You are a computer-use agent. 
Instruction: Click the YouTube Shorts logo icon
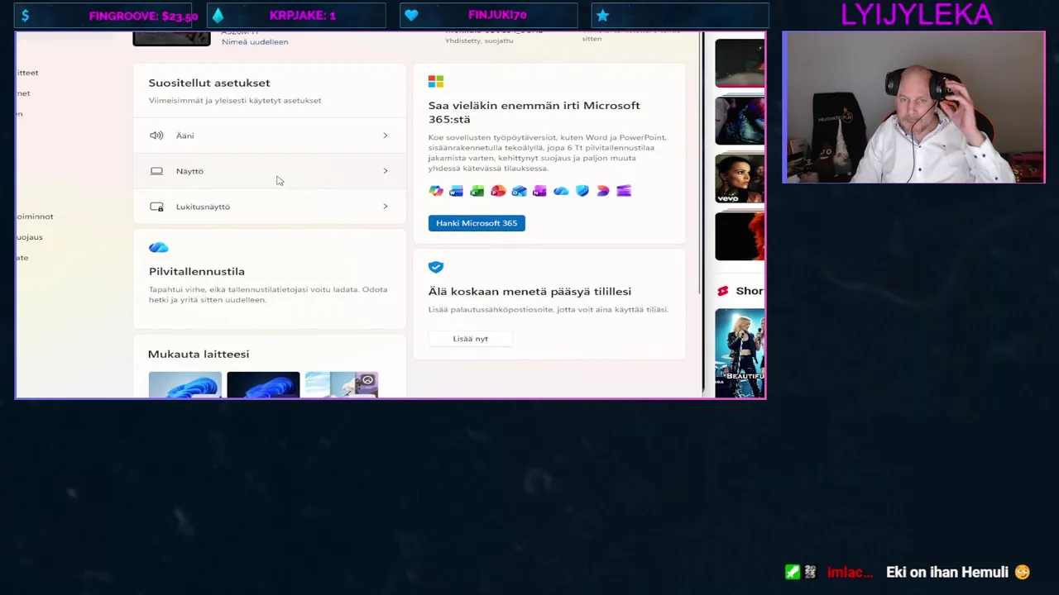(723, 291)
